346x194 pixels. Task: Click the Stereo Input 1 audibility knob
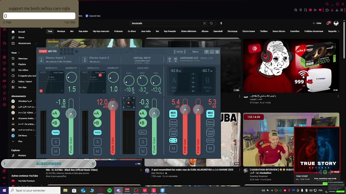pyautogui.click(x=71, y=78)
